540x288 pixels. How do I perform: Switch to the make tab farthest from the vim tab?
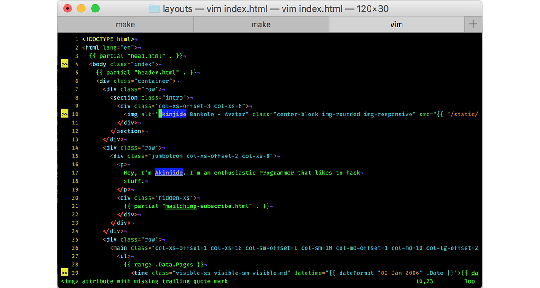(x=126, y=24)
